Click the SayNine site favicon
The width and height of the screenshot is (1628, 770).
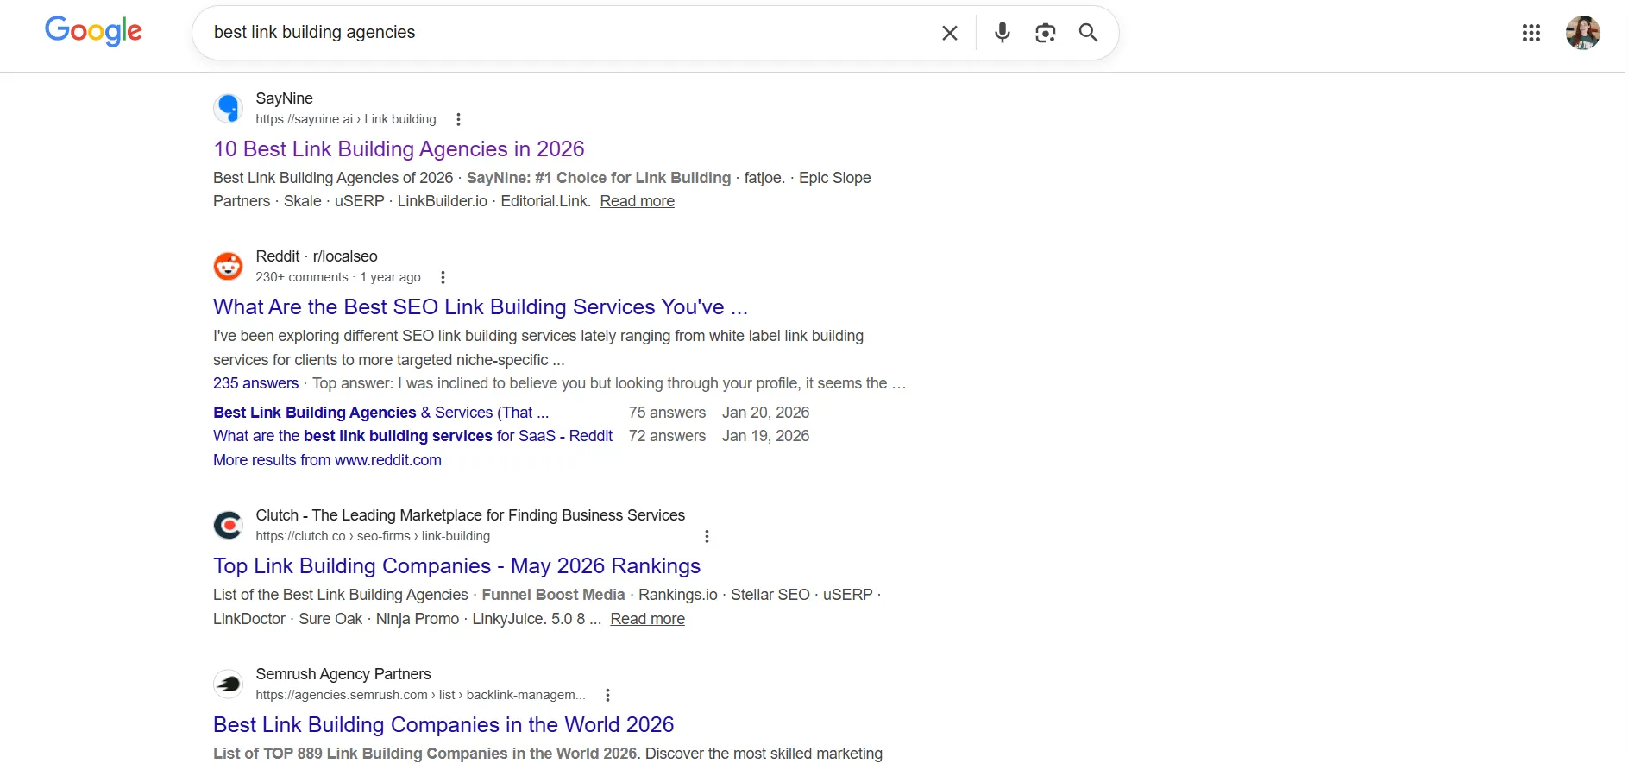click(x=229, y=108)
